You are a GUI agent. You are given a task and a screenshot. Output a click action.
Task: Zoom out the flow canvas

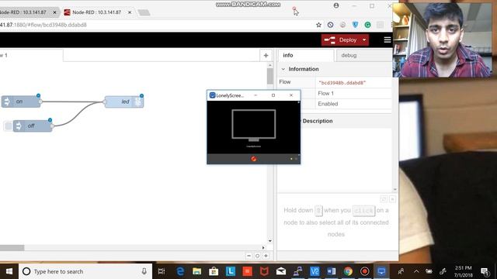(x=248, y=256)
